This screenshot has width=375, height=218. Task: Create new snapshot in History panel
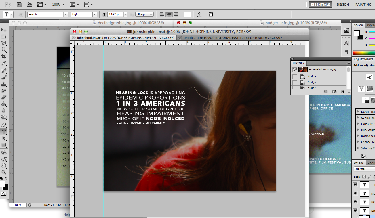pyautogui.click(x=334, y=91)
